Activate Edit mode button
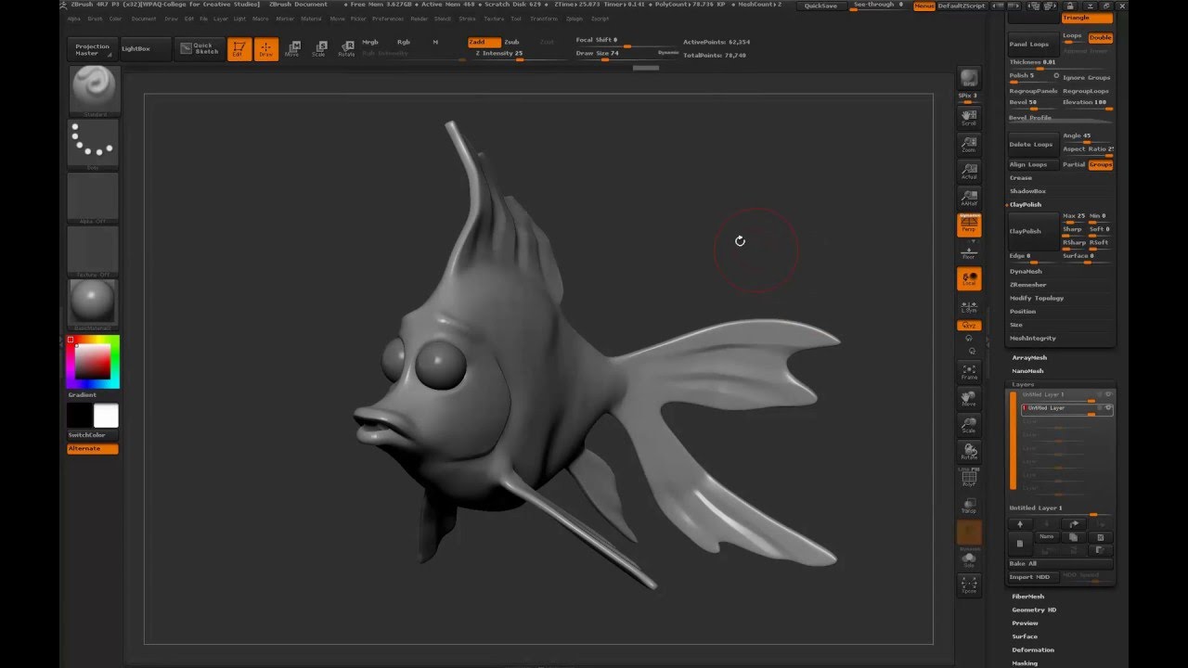 click(239, 49)
